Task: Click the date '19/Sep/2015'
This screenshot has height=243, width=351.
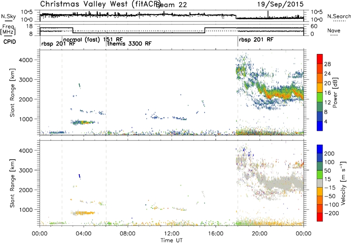Action: [x=280, y=4]
